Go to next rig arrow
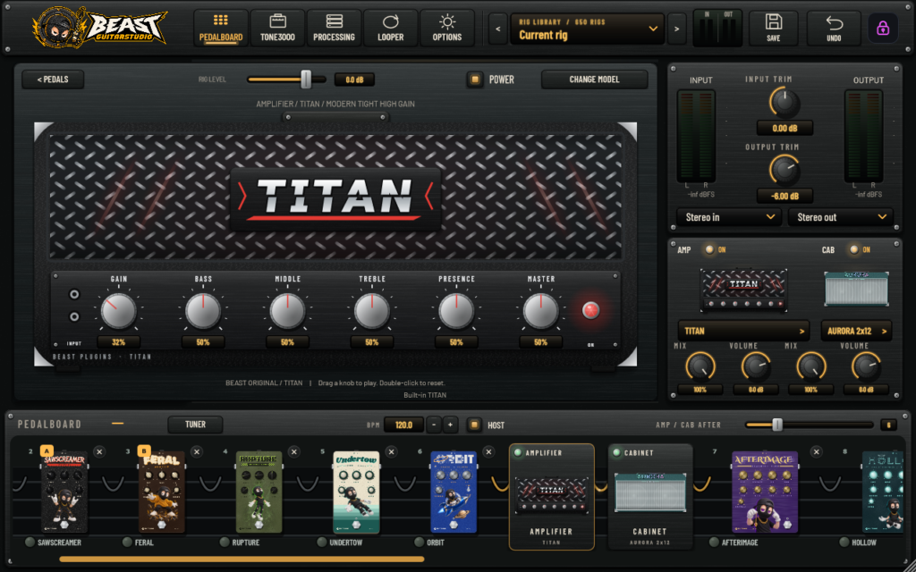This screenshot has width=916, height=572. (676, 29)
